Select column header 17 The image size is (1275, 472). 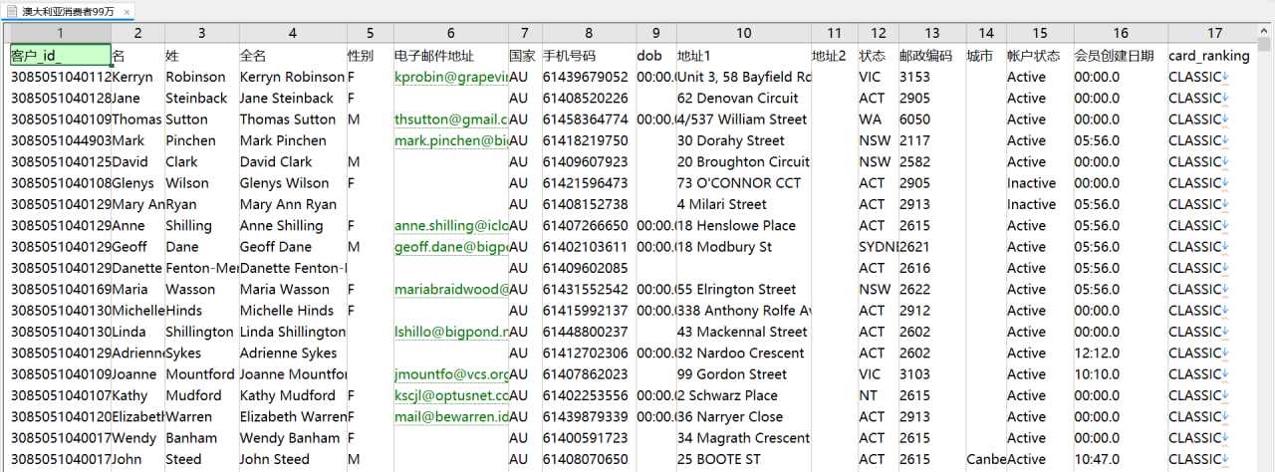[1214, 34]
